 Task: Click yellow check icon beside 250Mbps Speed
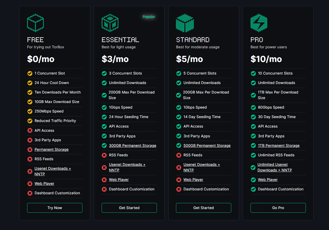tap(30, 111)
